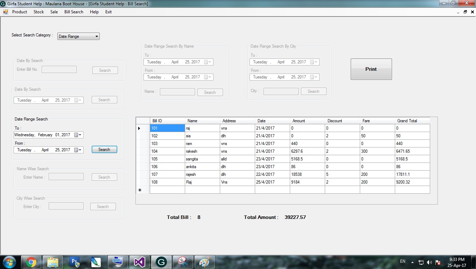This screenshot has height=269, width=476.
Task: Open the volume control in the system tray
Action: pyautogui.click(x=429, y=262)
